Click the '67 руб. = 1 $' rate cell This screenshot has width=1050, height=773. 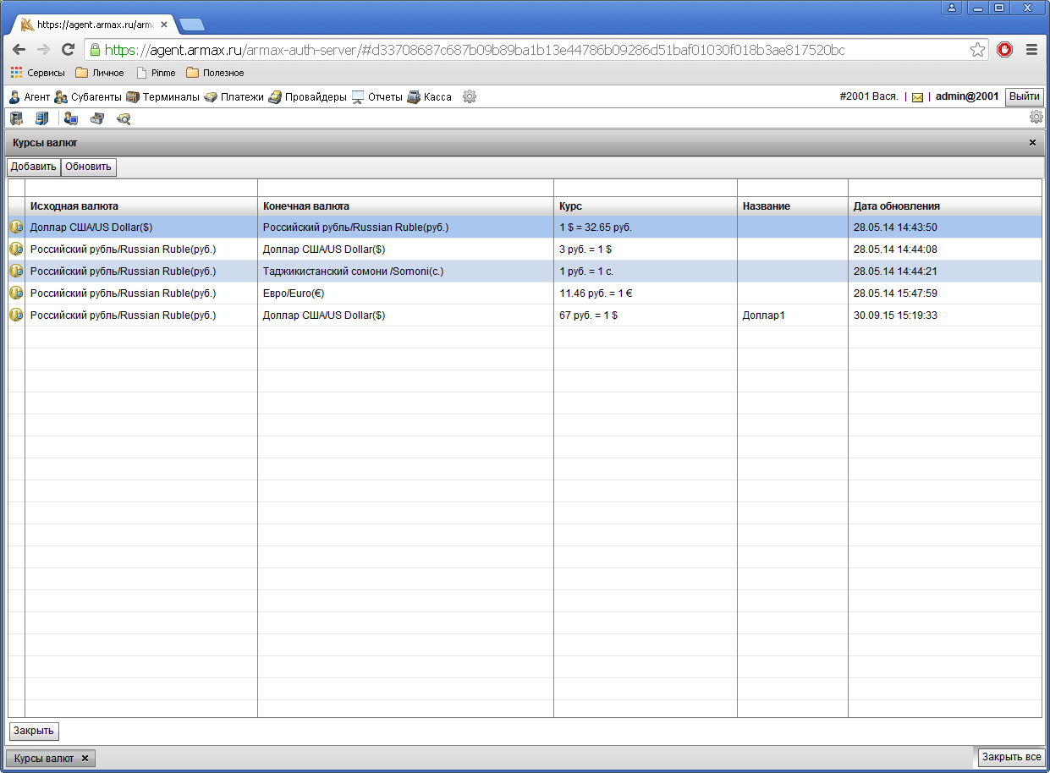[x=646, y=315]
